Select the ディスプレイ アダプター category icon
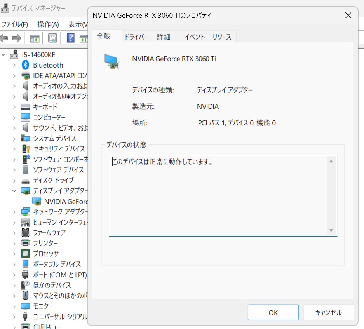The height and width of the screenshot is (329, 364). click(25, 191)
